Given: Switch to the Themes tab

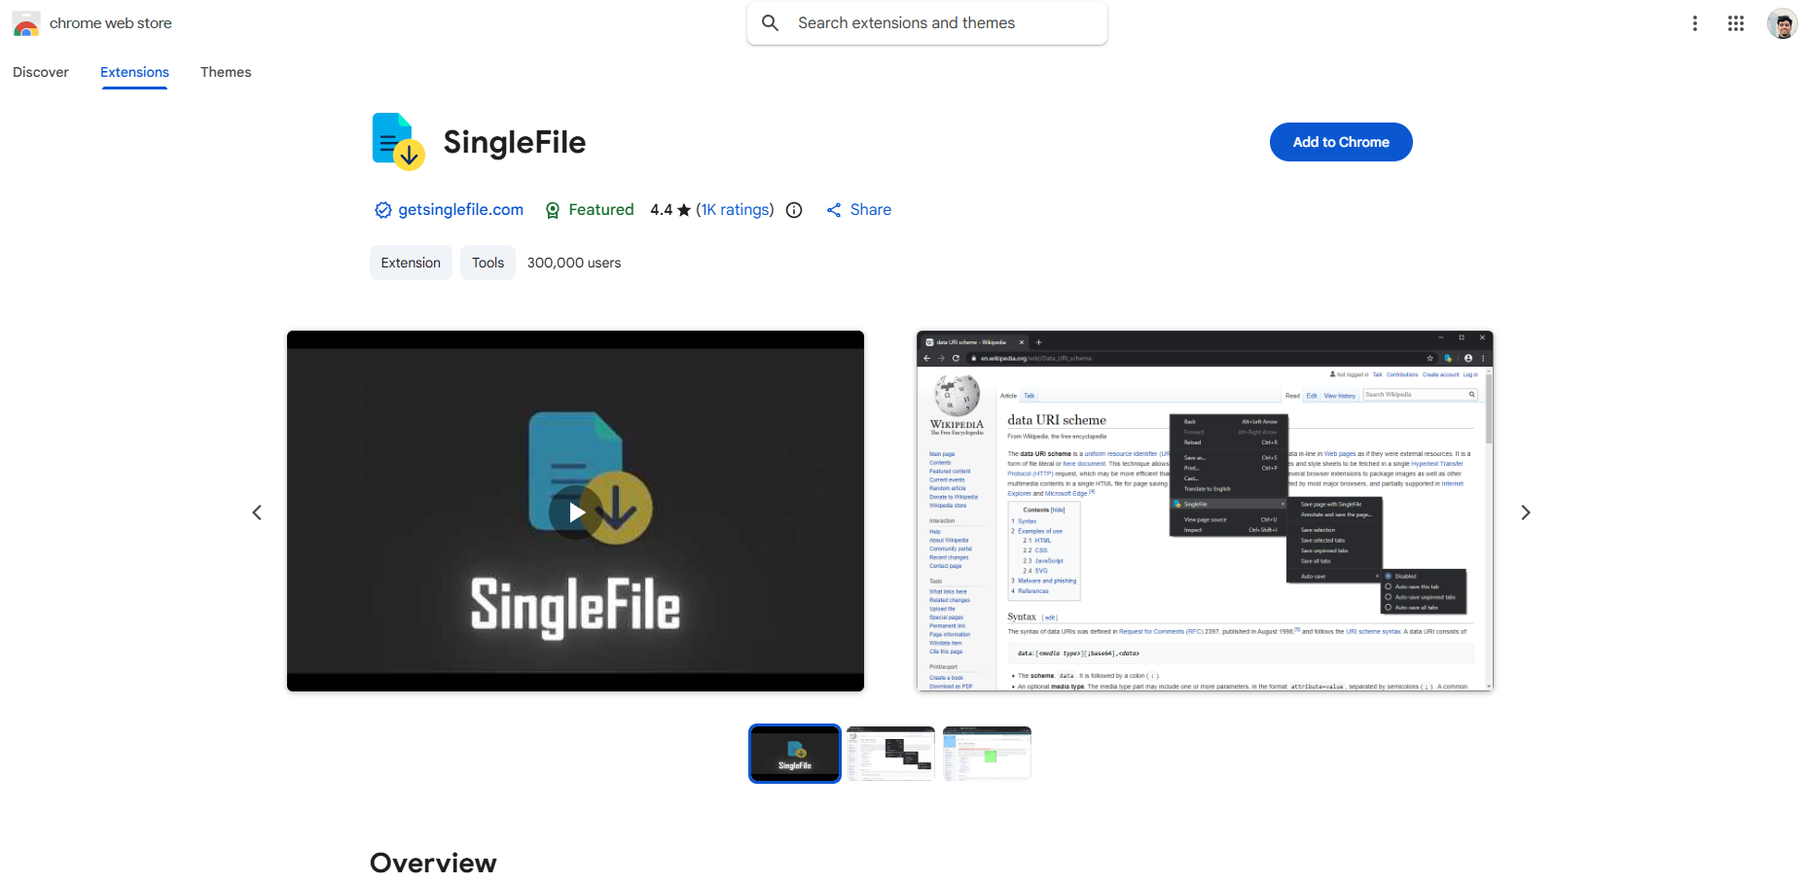Looking at the screenshot, I should pos(225,72).
